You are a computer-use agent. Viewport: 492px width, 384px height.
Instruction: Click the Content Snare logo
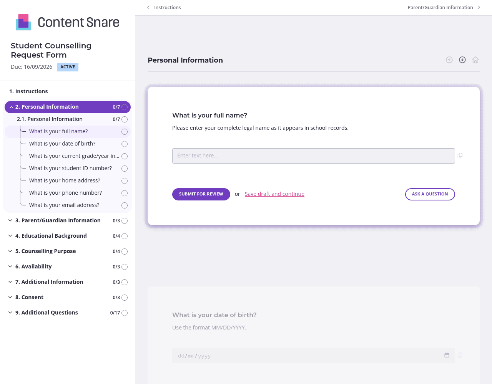(68, 22)
